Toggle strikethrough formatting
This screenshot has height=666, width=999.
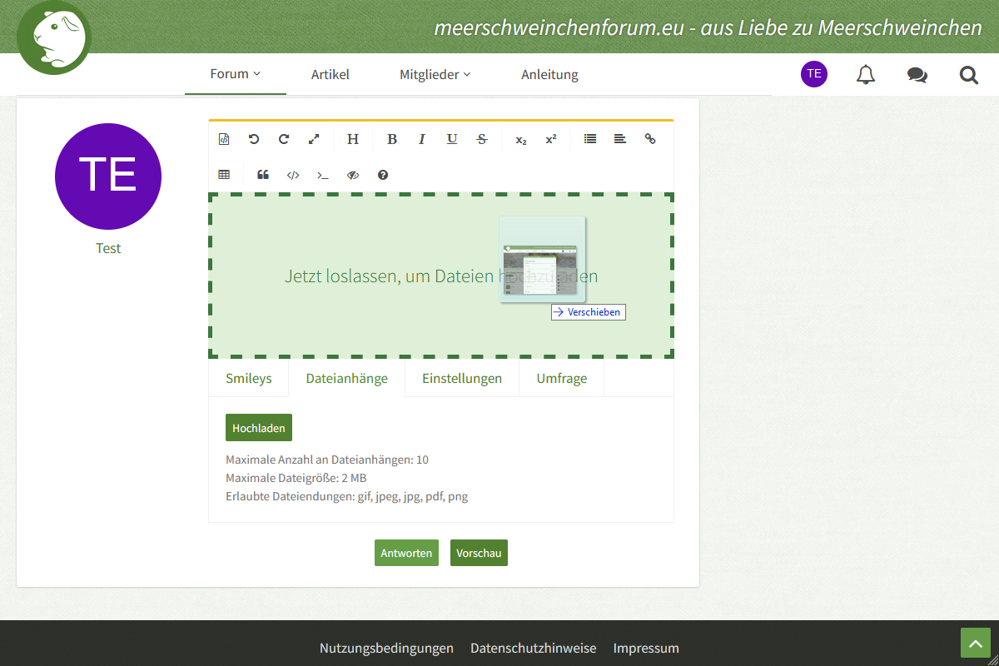[482, 139]
